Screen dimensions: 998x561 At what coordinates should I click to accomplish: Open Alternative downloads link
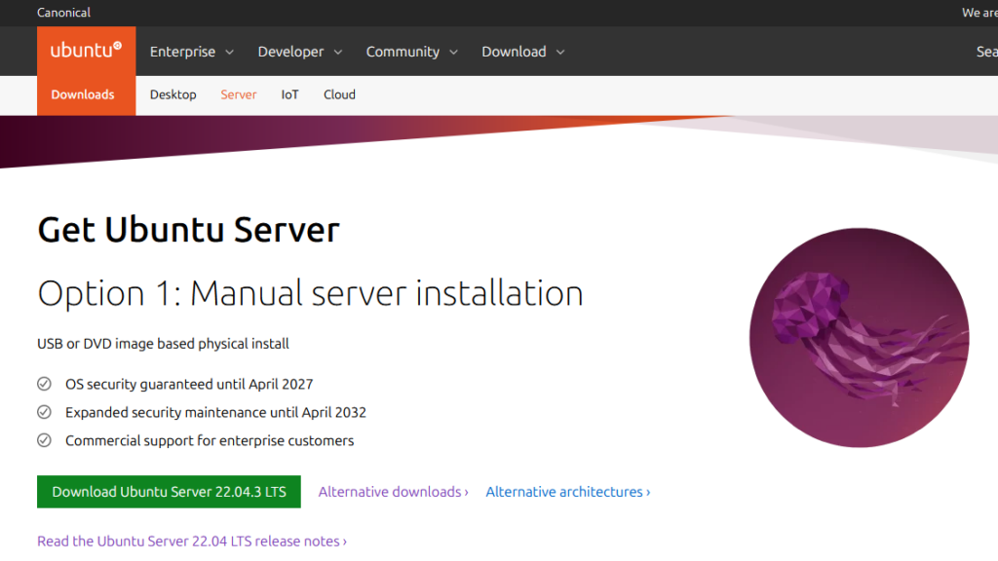(394, 492)
